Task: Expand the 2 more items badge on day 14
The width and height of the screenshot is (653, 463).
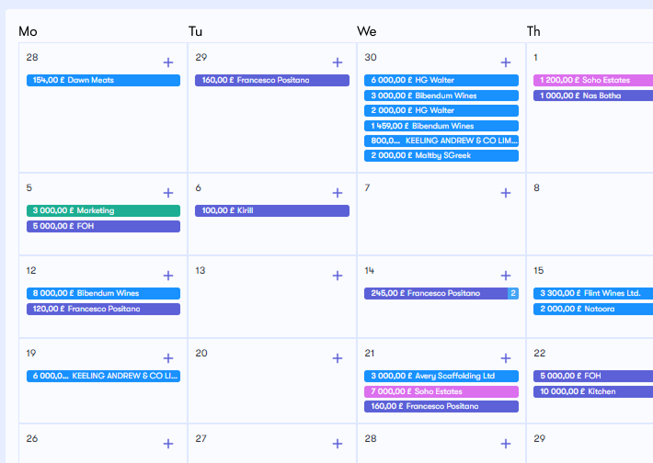Action: pyautogui.click(x=513, y=294)
